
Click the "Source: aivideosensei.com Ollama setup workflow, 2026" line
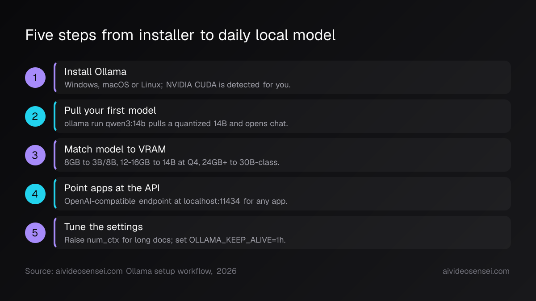point(131,271)
